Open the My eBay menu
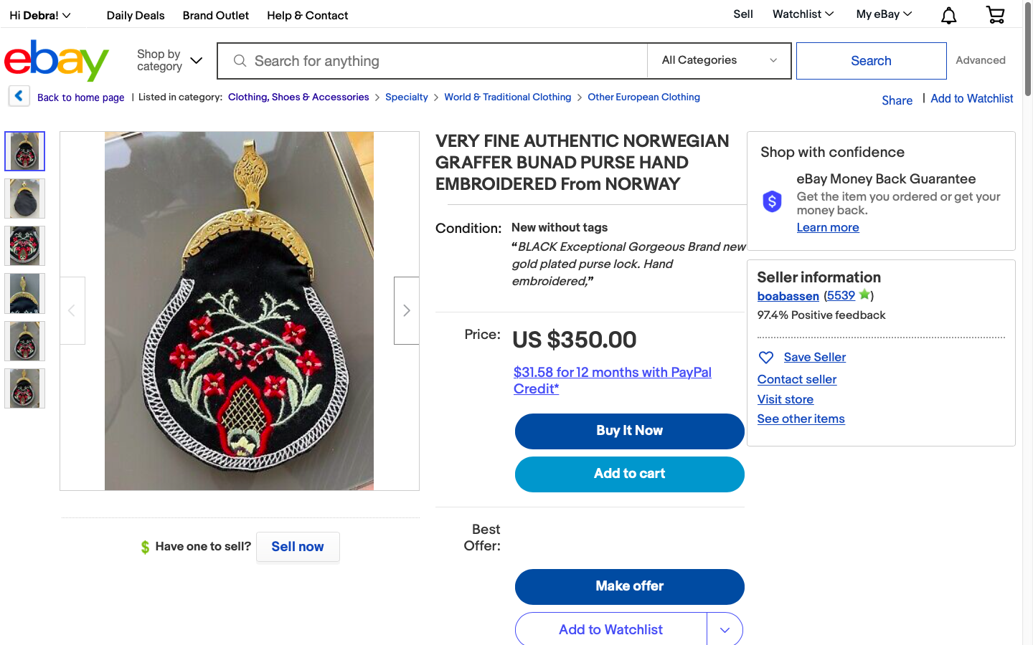This screenshot has width=1033, height=645. point(884,14)
